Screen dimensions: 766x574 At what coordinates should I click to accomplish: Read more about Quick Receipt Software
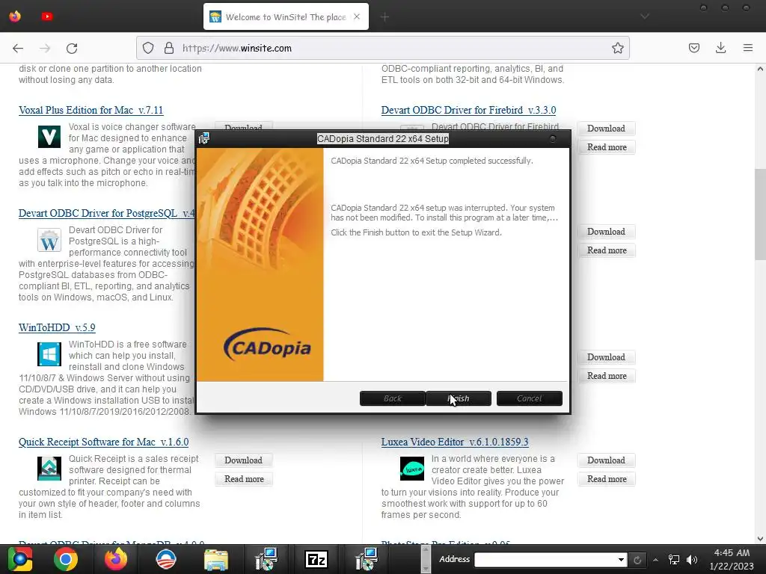244,479
